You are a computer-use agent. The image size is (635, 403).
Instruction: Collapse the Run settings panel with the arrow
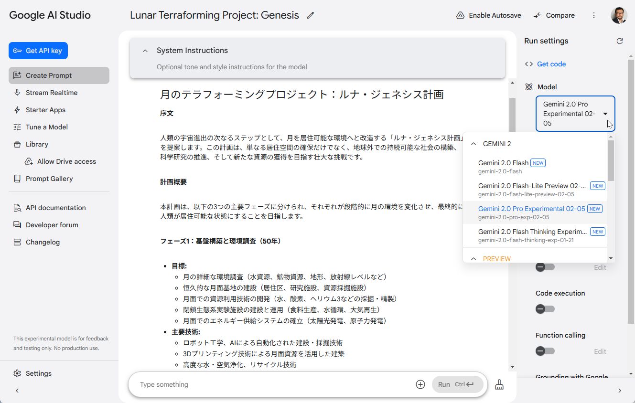click(620, 391)
